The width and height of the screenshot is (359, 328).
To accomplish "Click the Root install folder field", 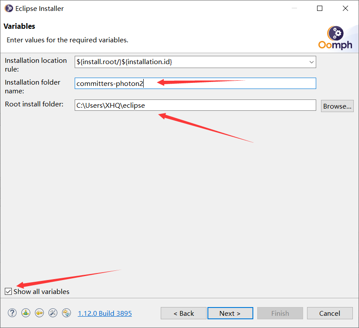I will (195, 105).
